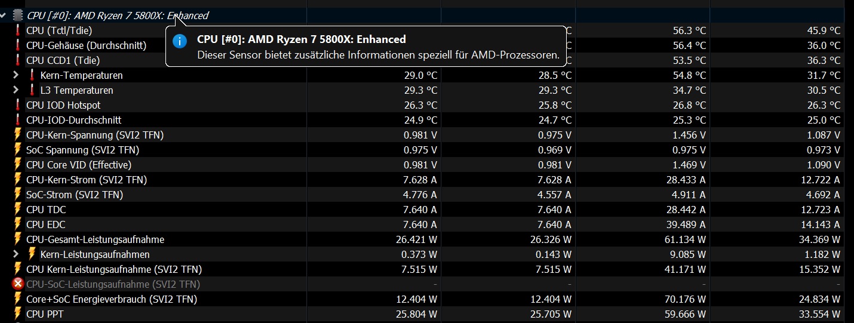Click the thermometer icon for CPU (Tctl/Tdie)
Viewport: 854px width, 323px height.
click(18, 30)
